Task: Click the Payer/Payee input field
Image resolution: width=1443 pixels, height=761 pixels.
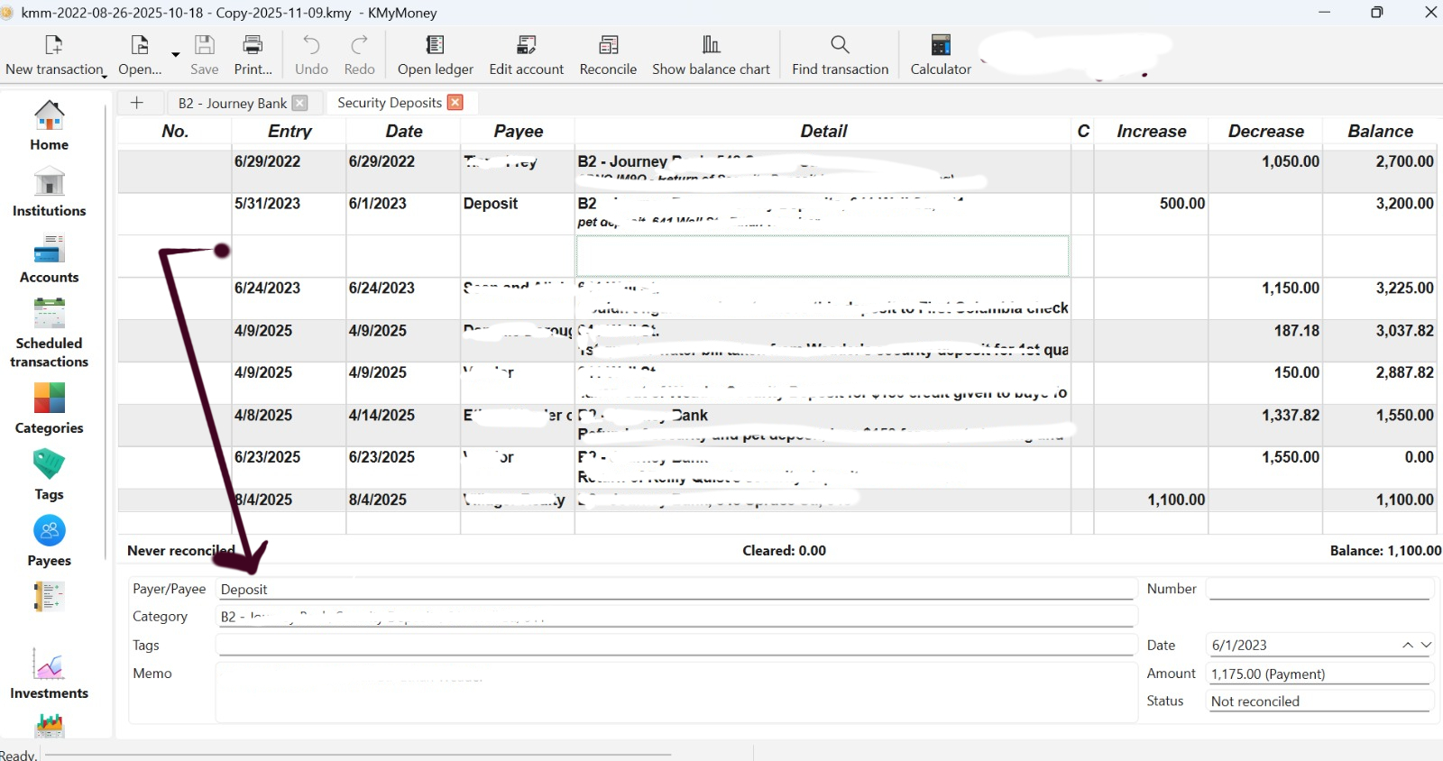Action: 675,590
